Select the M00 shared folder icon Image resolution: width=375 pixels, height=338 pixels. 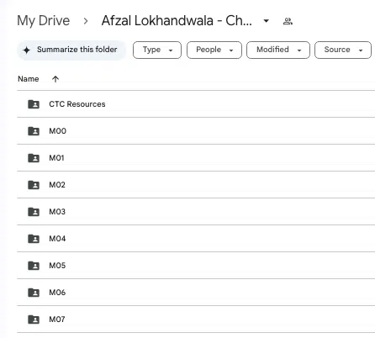click(34, 131)
